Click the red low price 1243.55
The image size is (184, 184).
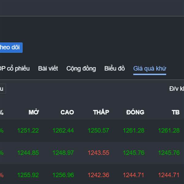[x=98, y=152]
